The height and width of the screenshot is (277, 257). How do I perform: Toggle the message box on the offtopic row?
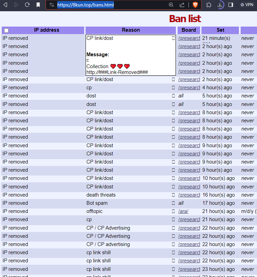point(173,211)
